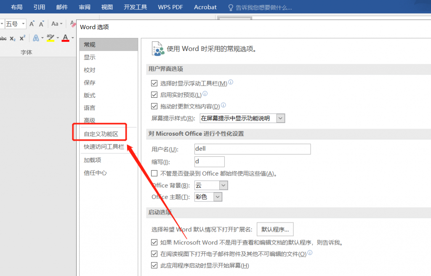431x276 pixels.
Task: Switch to the 视图 ribbon tab
Action: click(107, 7)
